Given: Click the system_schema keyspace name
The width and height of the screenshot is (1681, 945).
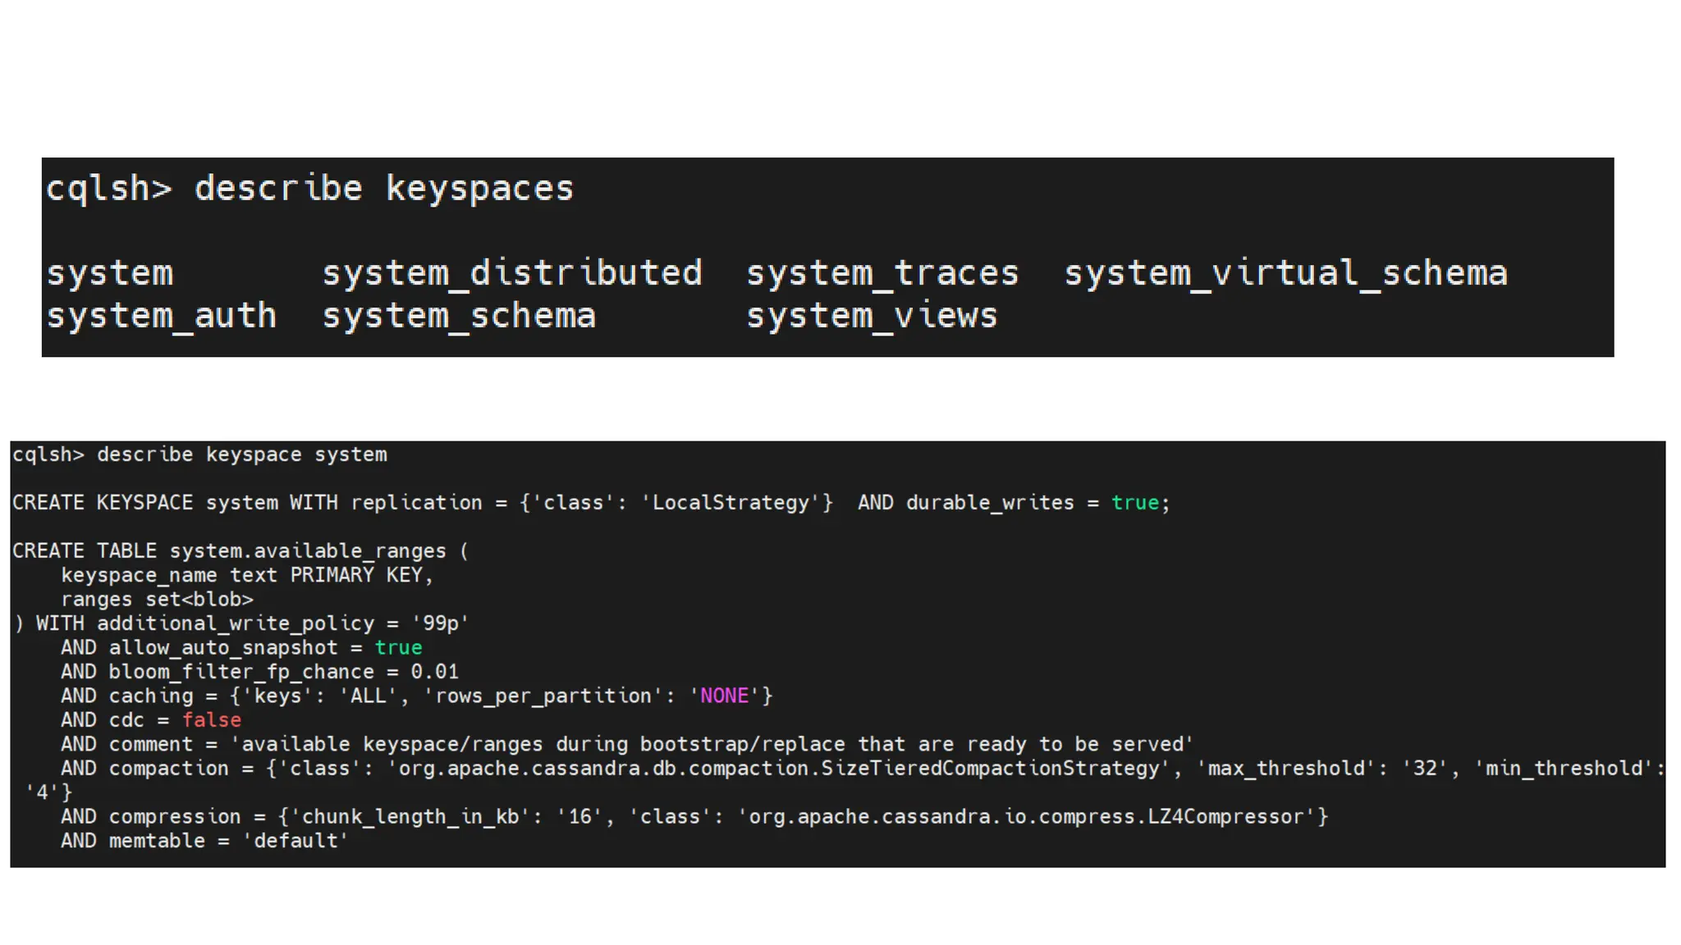Looking at the screenshot, I should 459,316.
